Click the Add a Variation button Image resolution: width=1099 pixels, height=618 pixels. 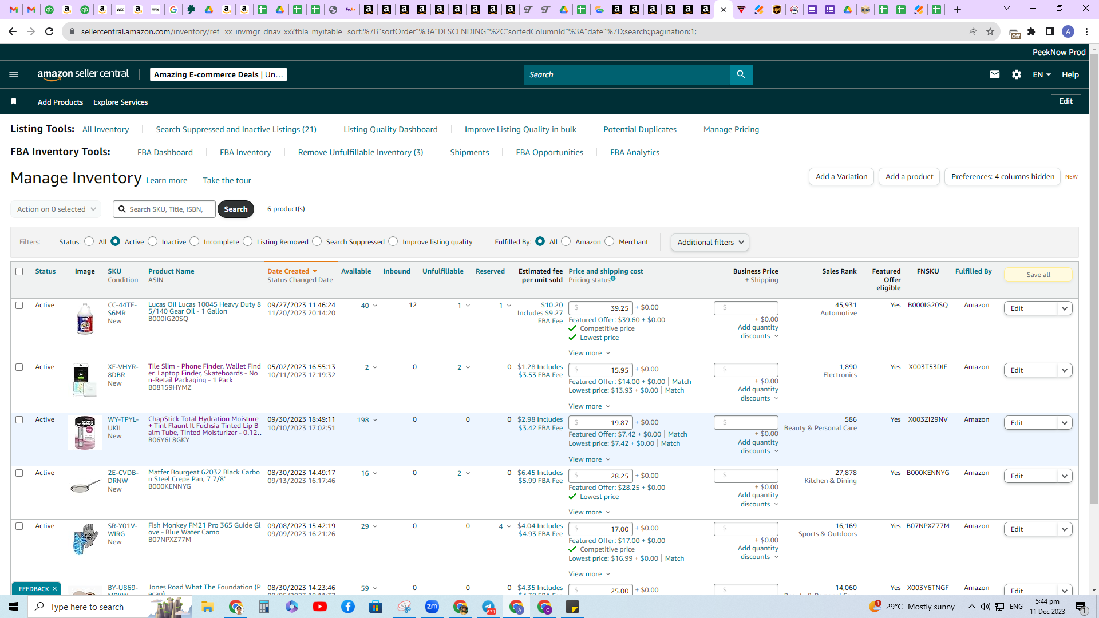point(841,176)
